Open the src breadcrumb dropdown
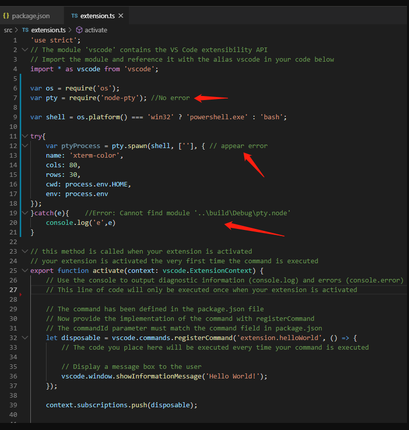Screen dimensions: 409x430 click(8, 30)
